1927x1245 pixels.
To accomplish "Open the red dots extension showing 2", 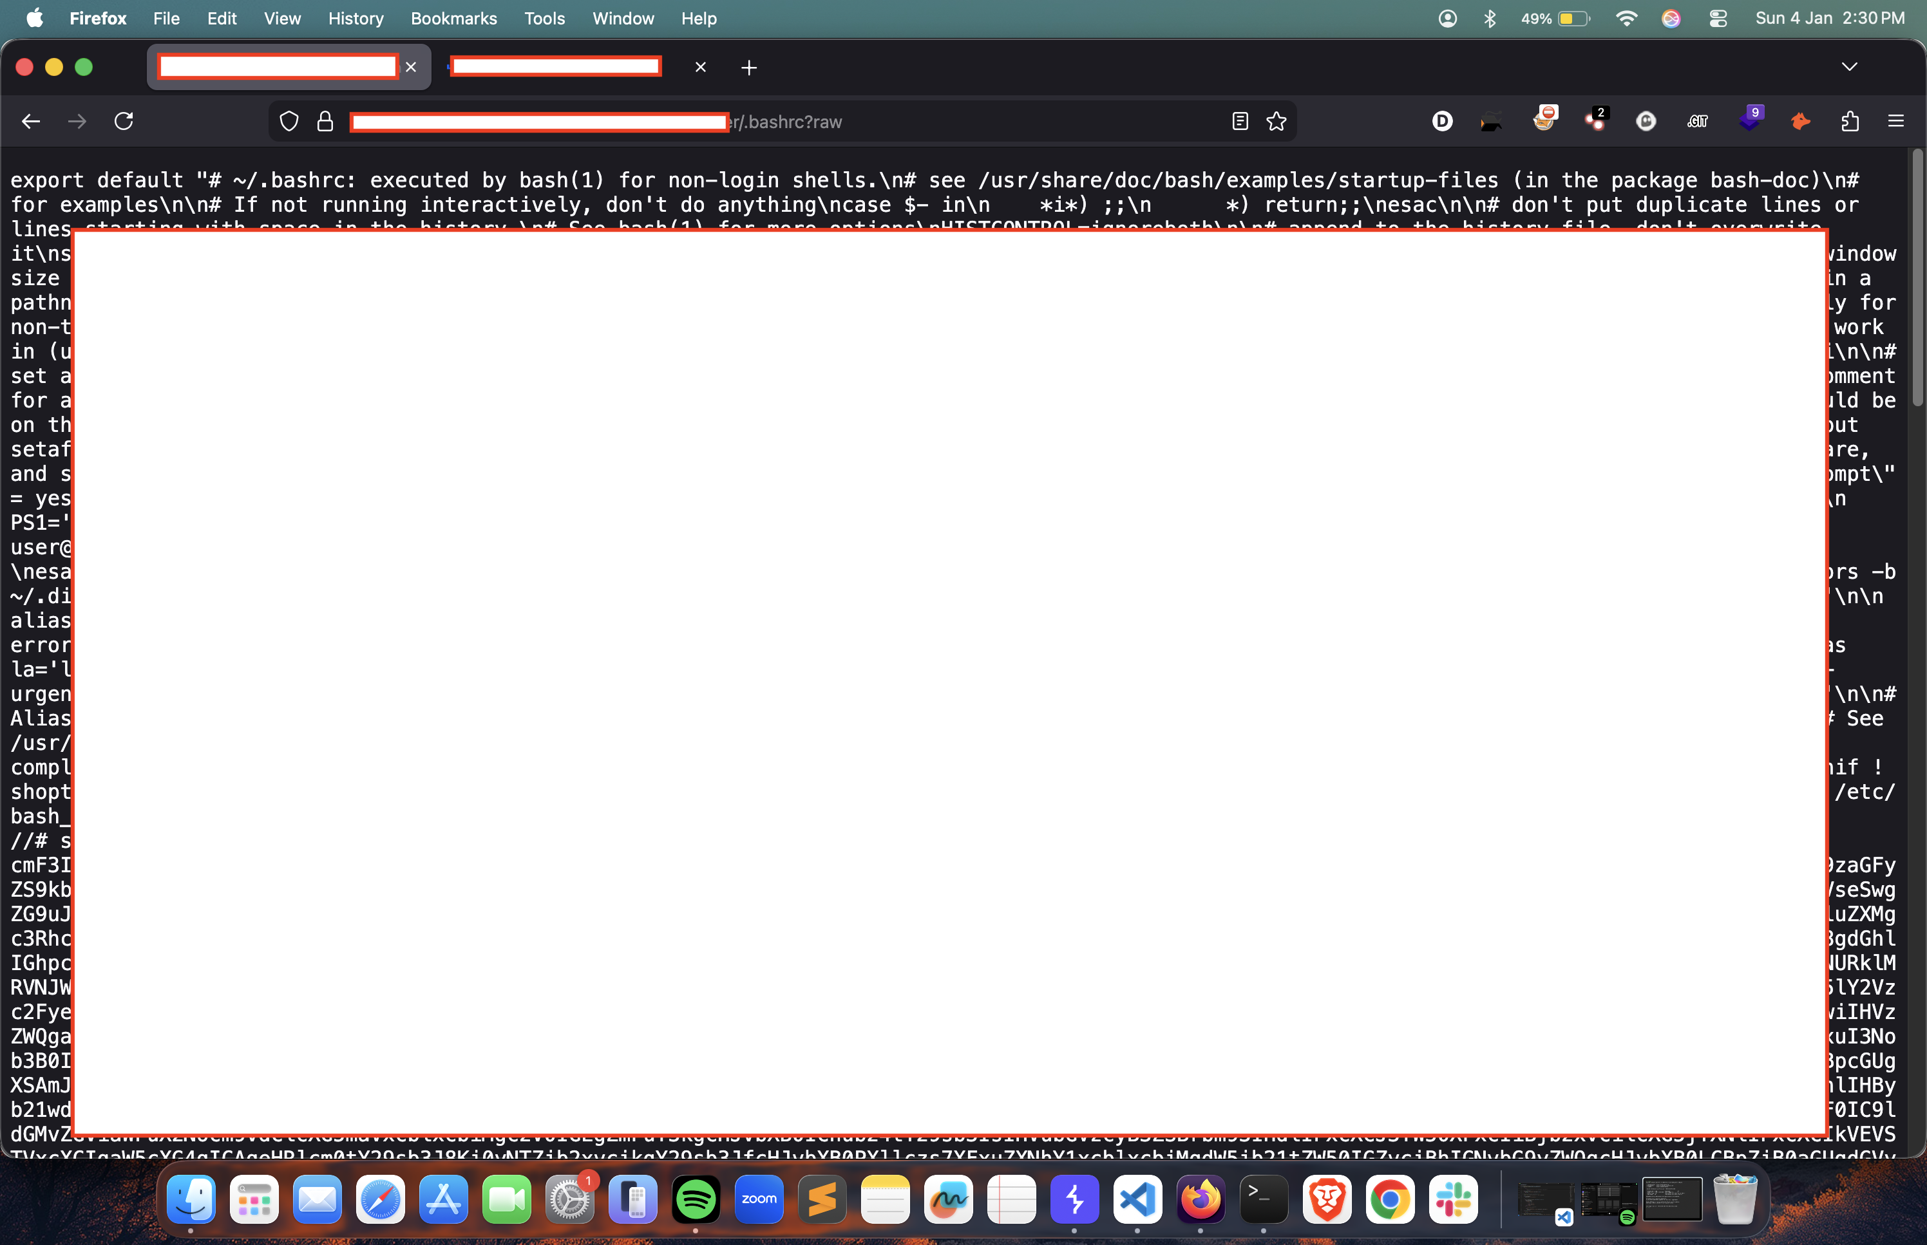I will coord(1596,119).
